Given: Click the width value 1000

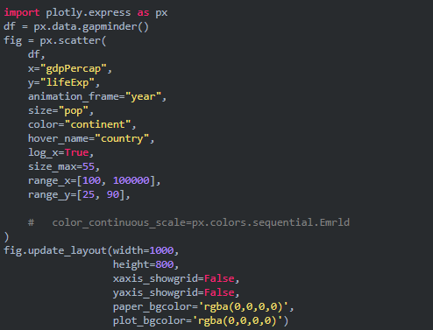Looking at the screenshot, I should point(161,250).
